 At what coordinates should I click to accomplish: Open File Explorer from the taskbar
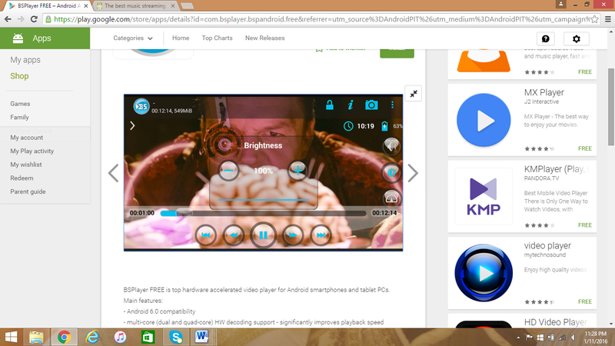(36, 338)
